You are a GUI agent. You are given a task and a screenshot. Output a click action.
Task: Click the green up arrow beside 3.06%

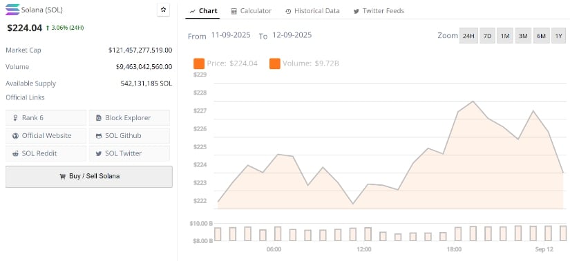tap(48, 28)
